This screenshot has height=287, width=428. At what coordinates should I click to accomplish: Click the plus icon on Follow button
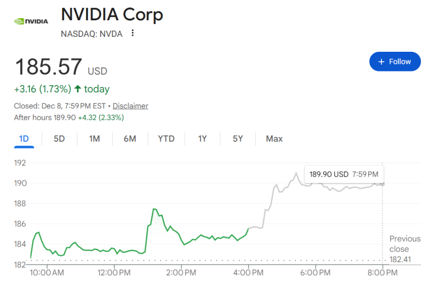click(x=381, y=62)
